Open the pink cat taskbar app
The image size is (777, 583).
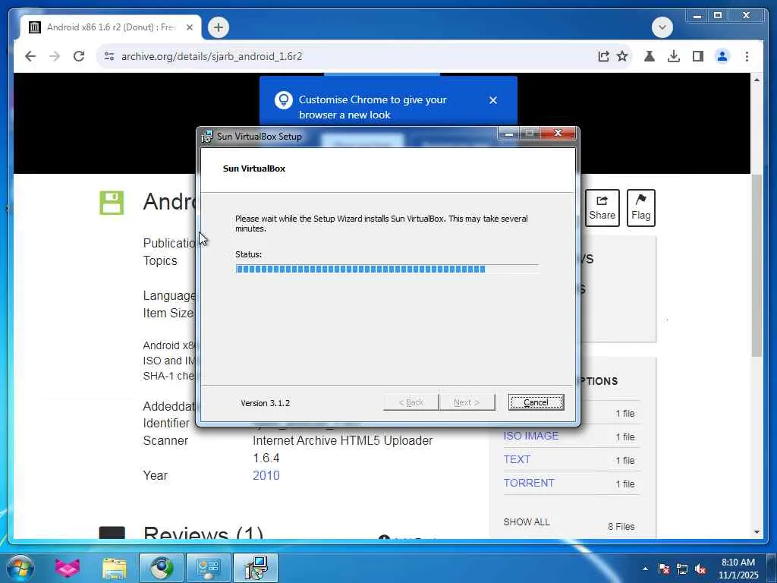point(68,568)
